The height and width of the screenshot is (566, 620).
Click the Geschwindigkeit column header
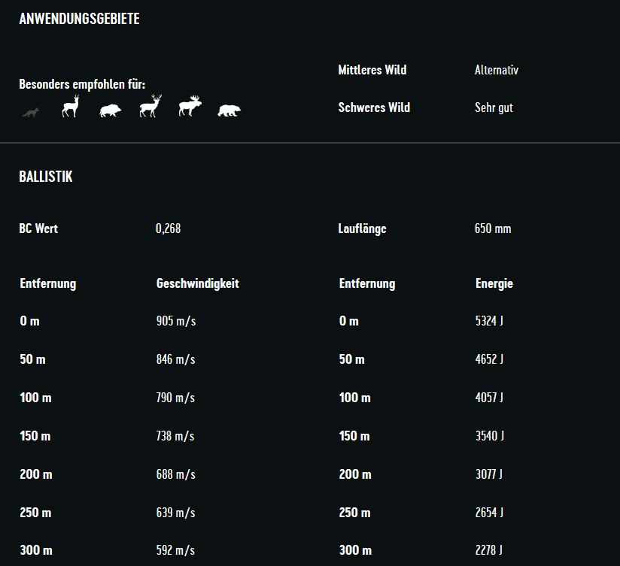[x=197, y=284]
